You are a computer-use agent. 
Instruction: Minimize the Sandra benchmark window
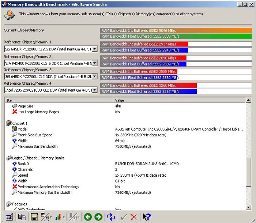tap(240, 4)
